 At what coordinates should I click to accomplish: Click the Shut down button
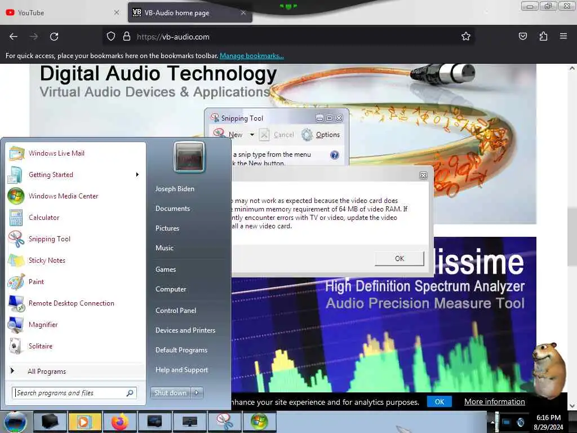coord(171,393)
